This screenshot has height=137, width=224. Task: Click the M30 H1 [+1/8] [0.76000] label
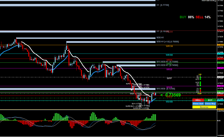coord(168,42)
